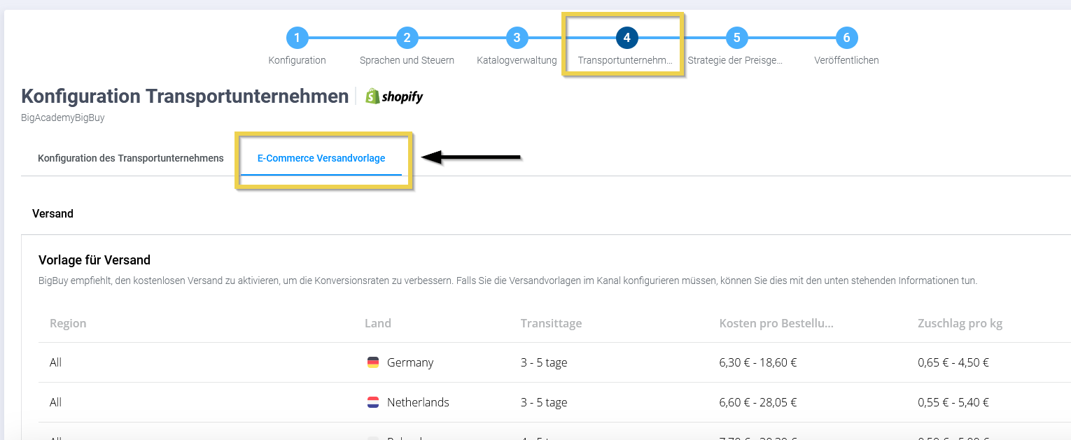Jump to step 5 pricing strategy circle
Image resolution: width=1071 pixels, height=440 pixels.
(x=736, y=38)
